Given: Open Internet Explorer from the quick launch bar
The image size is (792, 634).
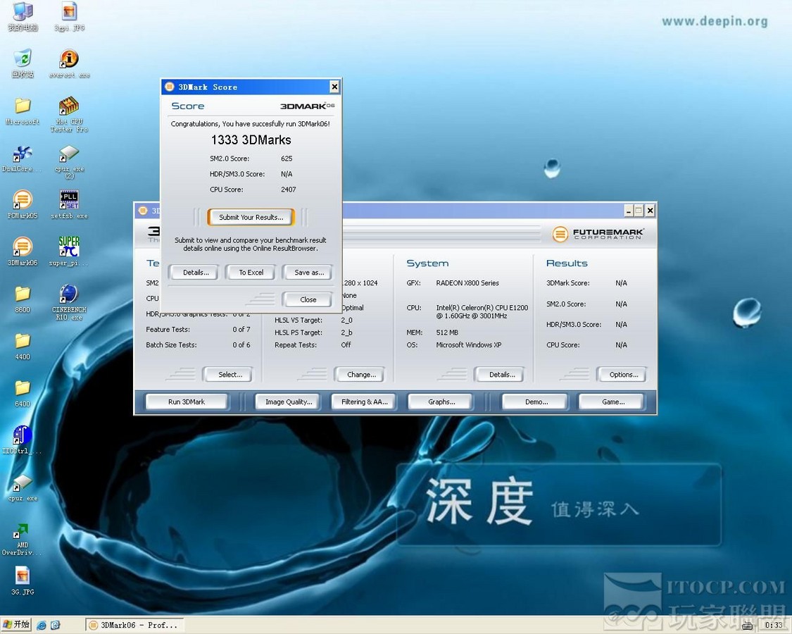Looking at the screenshot, I should 42,626.
